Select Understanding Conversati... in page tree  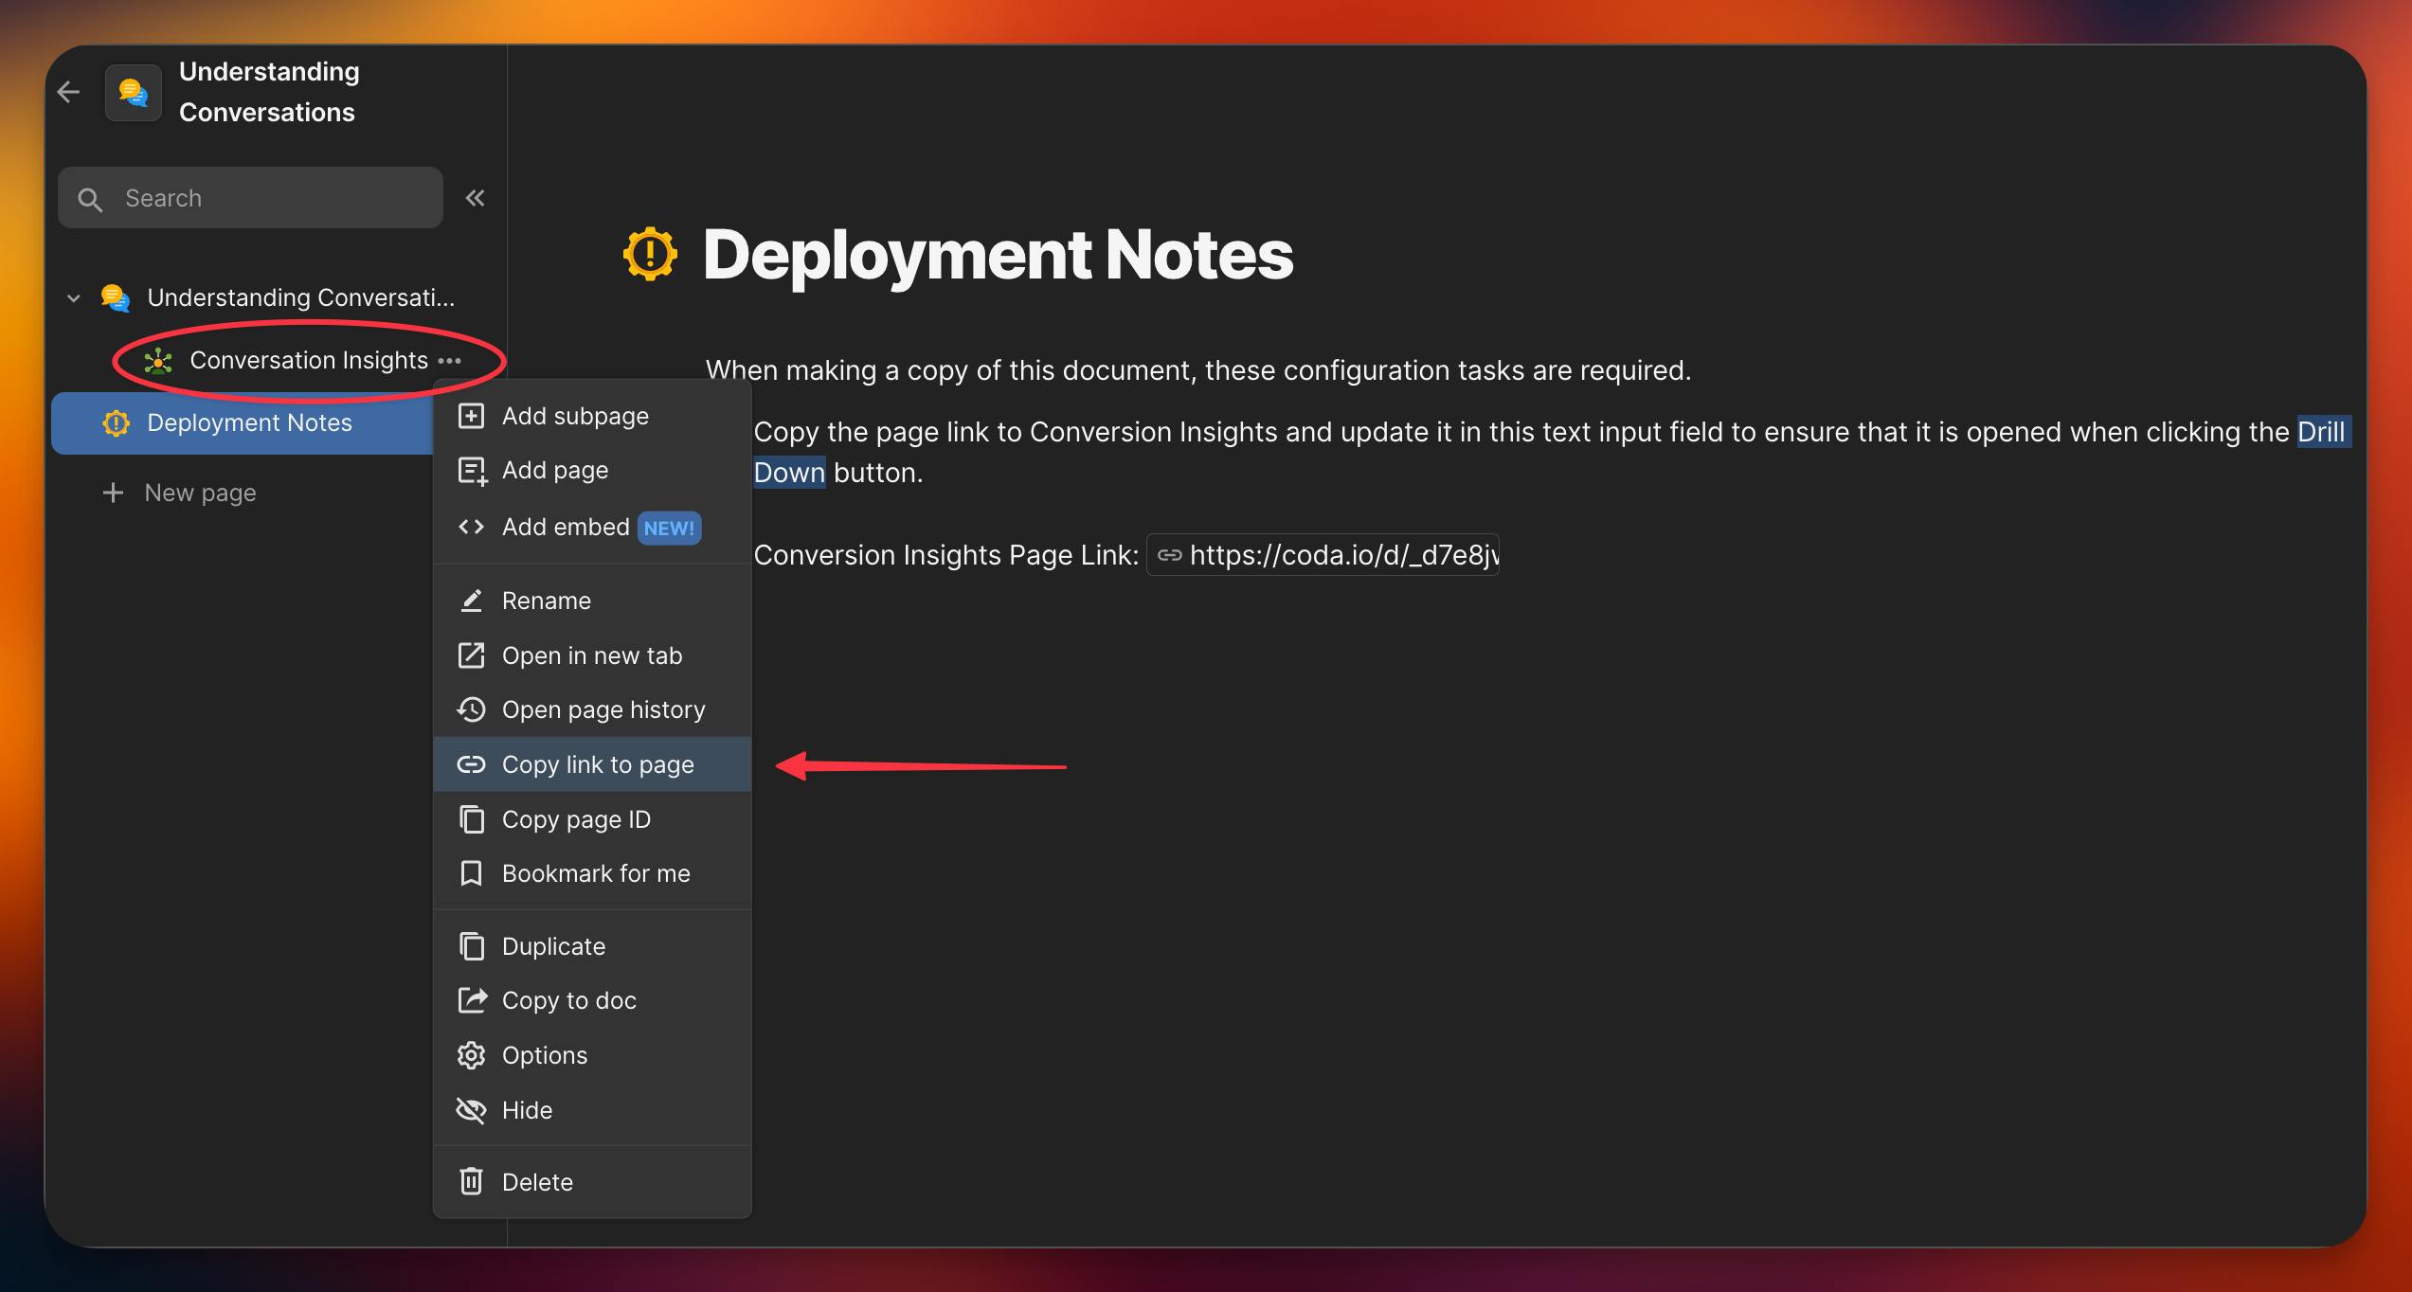pyautogui.click(x=301, y=298)
